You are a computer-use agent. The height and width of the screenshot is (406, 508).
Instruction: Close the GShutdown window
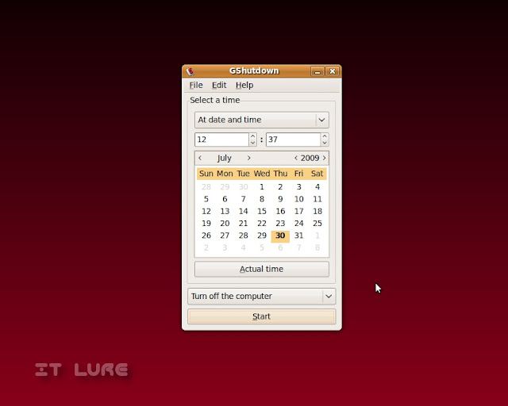[x=333, y=71]
